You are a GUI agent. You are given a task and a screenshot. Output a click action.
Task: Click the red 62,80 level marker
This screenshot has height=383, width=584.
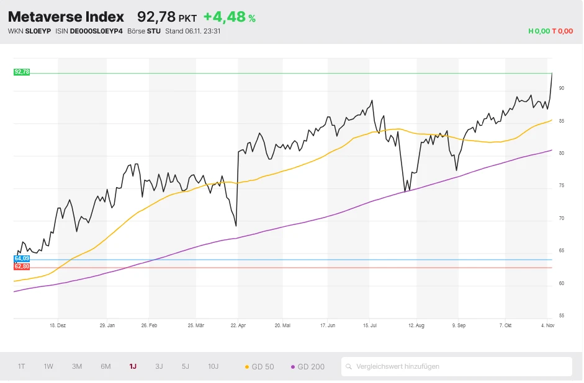click(x=20, y=266)
